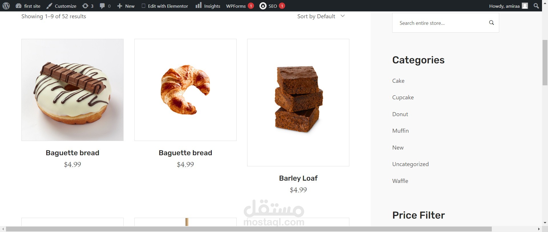This screenshot has width=548, height=232.
Task: Click the store search magnifier icon
Action: [x=491, y=23]
